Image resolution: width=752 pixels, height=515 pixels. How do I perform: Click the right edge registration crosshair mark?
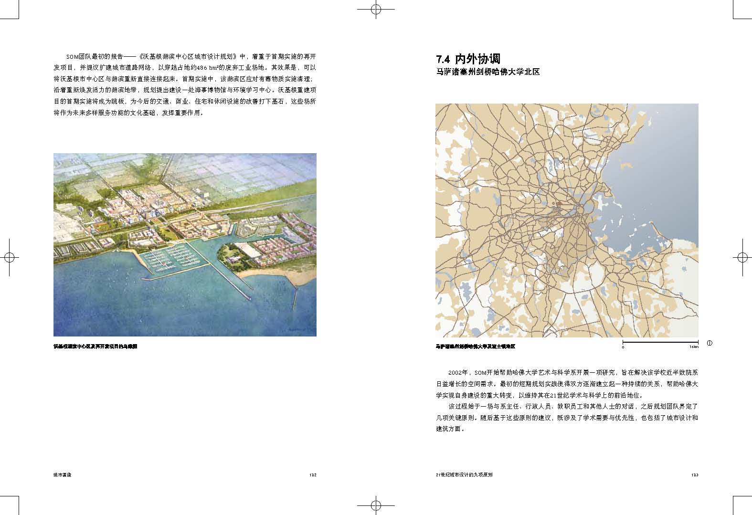click(742, 257)
